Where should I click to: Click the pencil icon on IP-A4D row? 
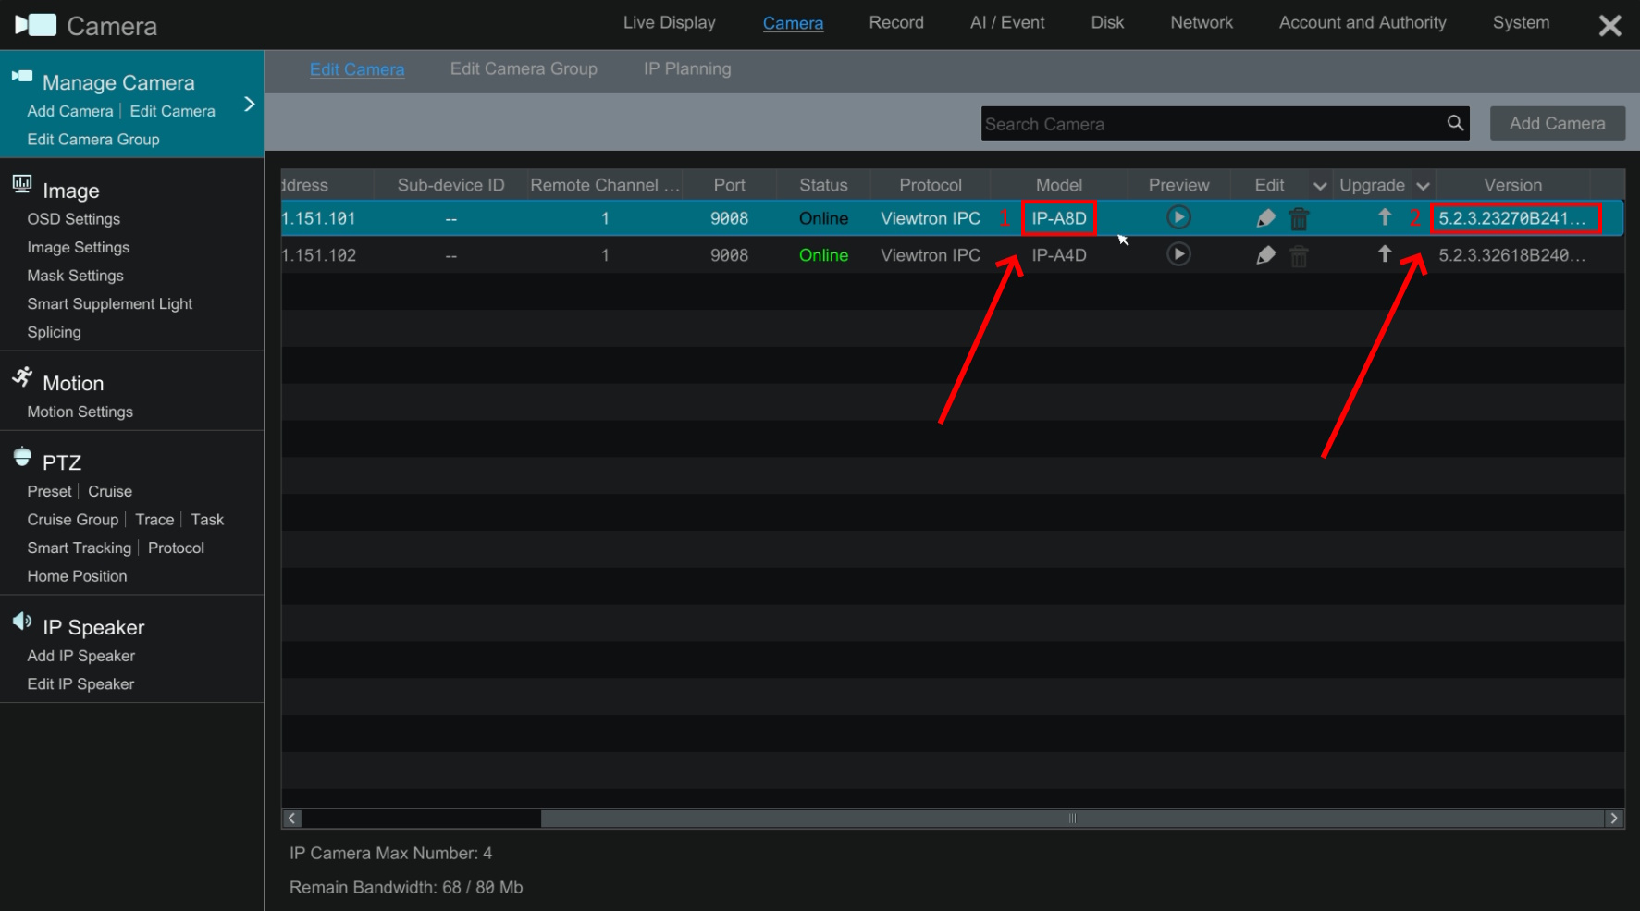pyautogui.click(x=1265, y=255)
